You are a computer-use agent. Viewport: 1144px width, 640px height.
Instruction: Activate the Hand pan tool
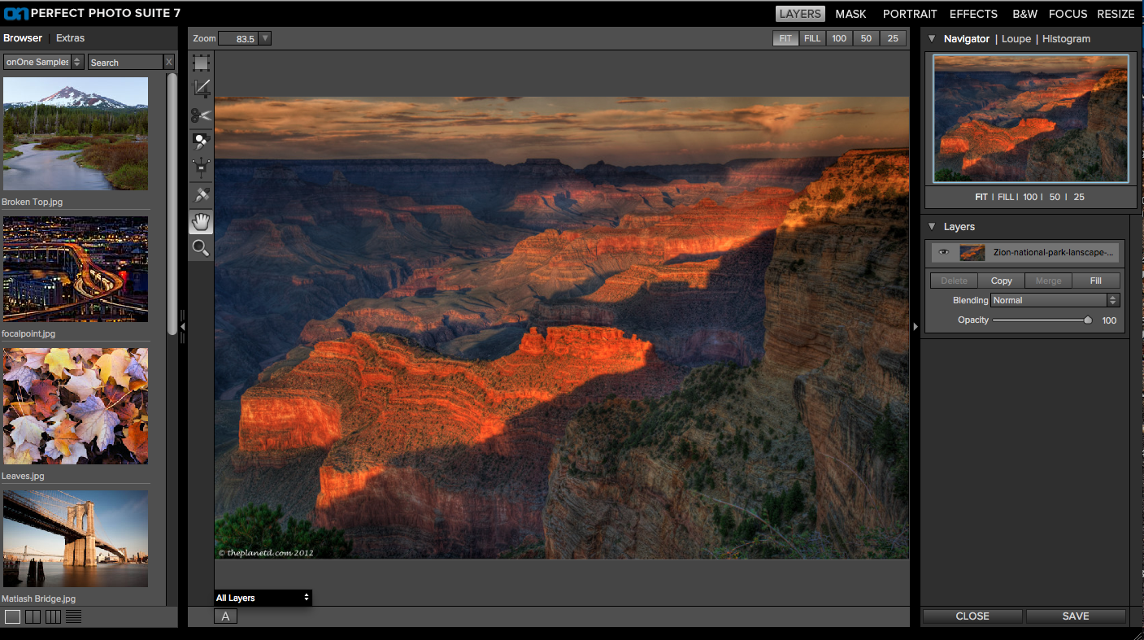(x=201, y=221)
